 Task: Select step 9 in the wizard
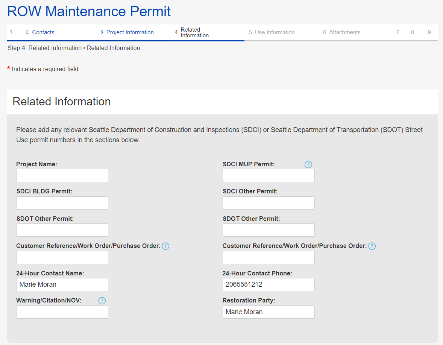(x=429, y=32)
